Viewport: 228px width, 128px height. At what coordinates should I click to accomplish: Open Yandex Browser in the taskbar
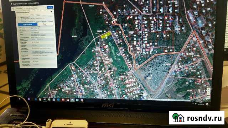(72, 100)
